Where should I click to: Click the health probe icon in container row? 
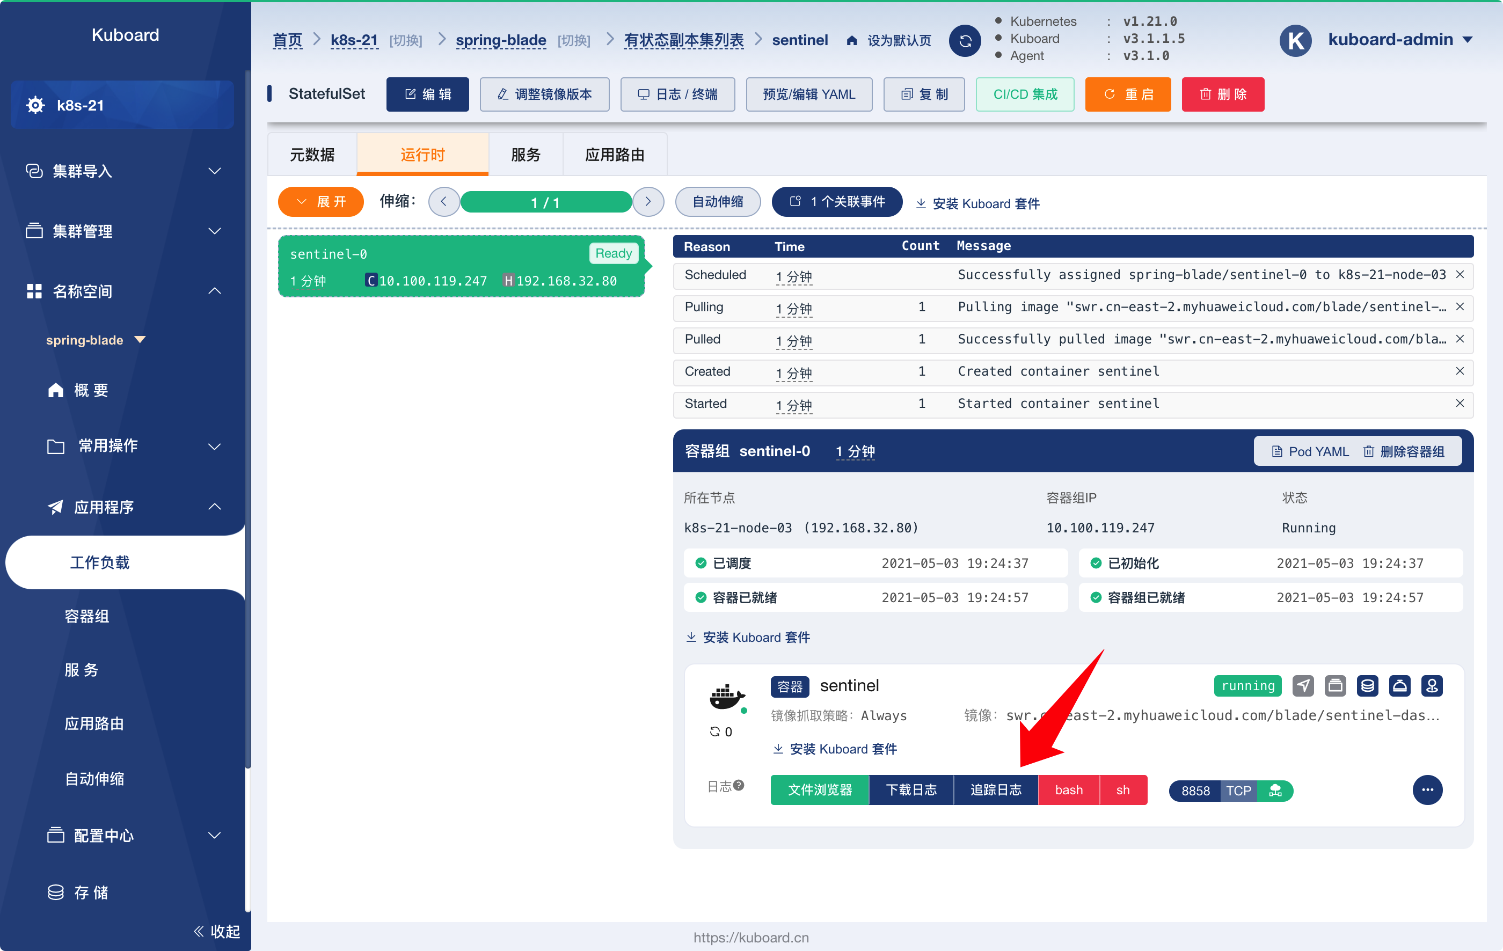[1432, 686]
